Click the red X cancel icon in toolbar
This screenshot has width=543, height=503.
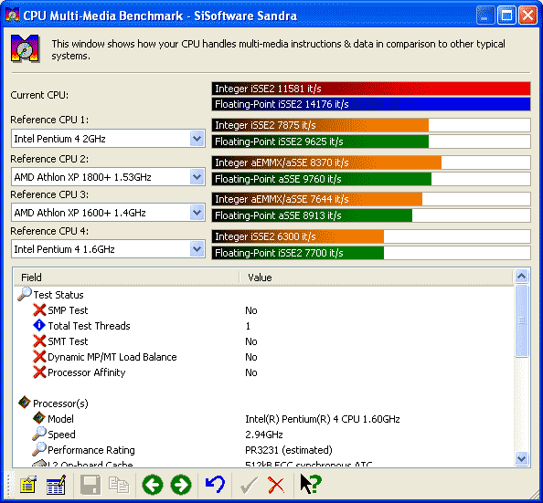click(x=276, y=485)
